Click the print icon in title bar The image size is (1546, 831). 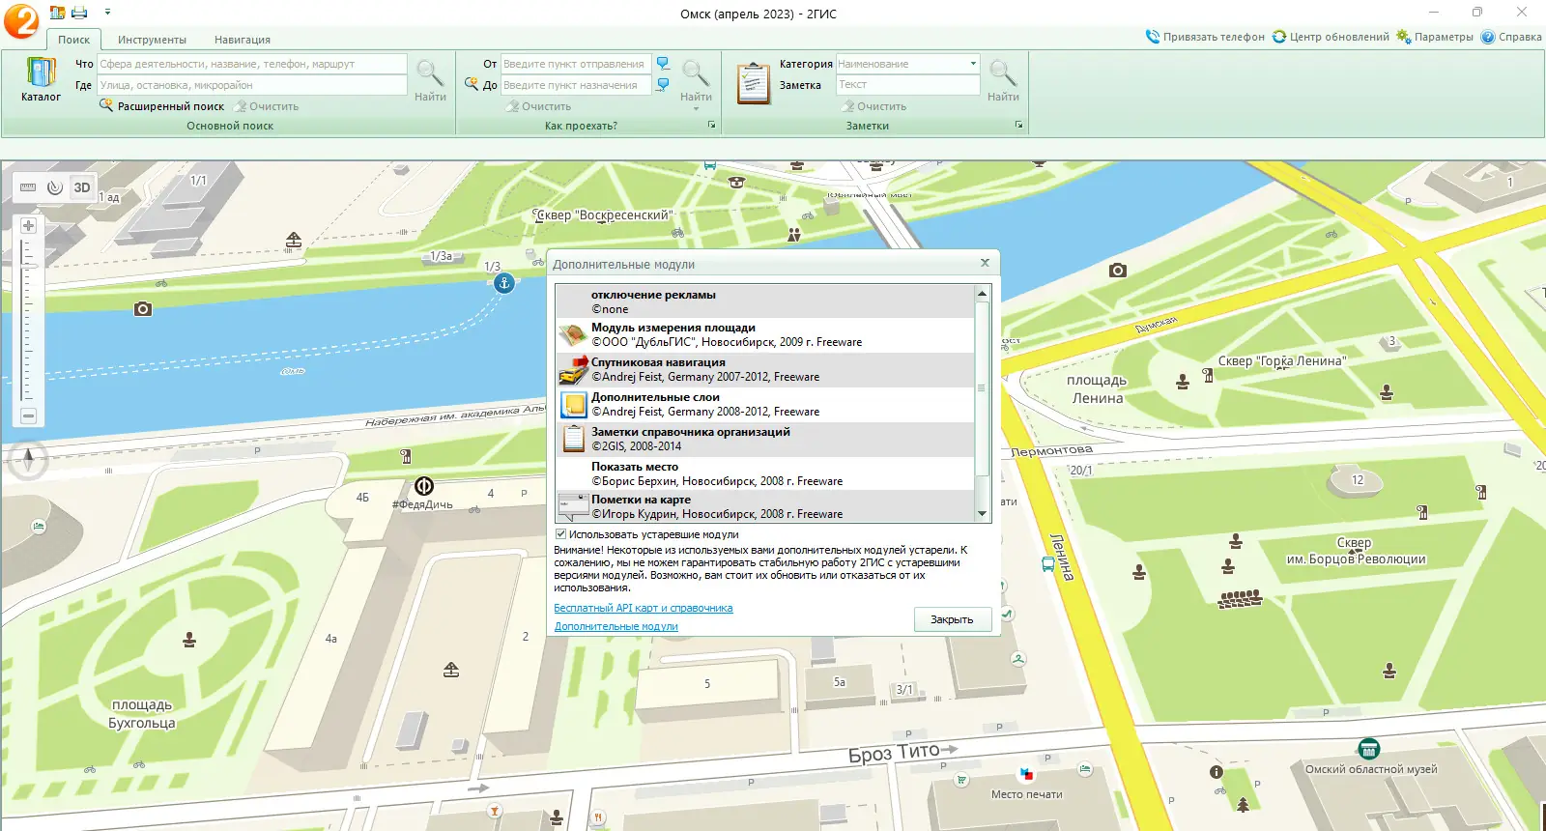[x=79, y=13]
